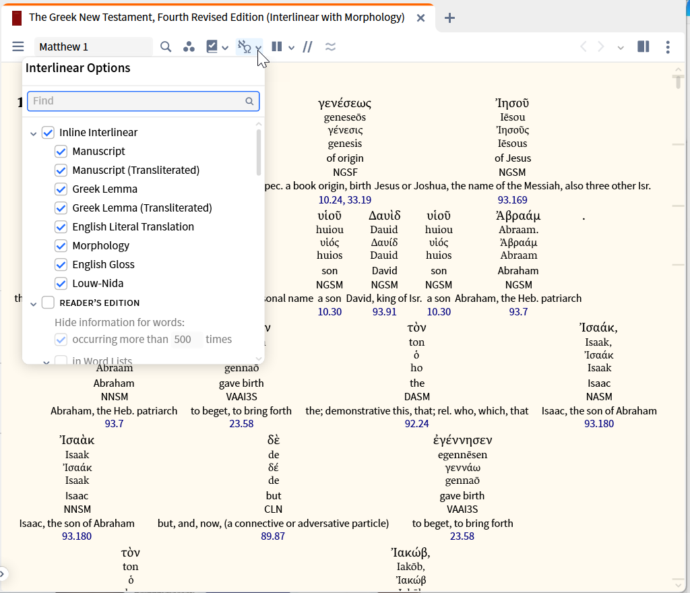The width and height of the screenshot is (690, 593).
Task: Enable the Reader's Edition checkbox
Action: pos(48,303)
